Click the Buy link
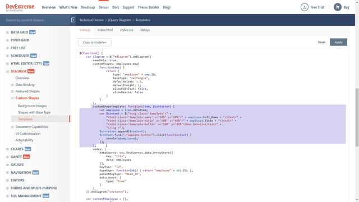This screenshot has height=202, width=359. pyautogui.click(x=347, y=7)
